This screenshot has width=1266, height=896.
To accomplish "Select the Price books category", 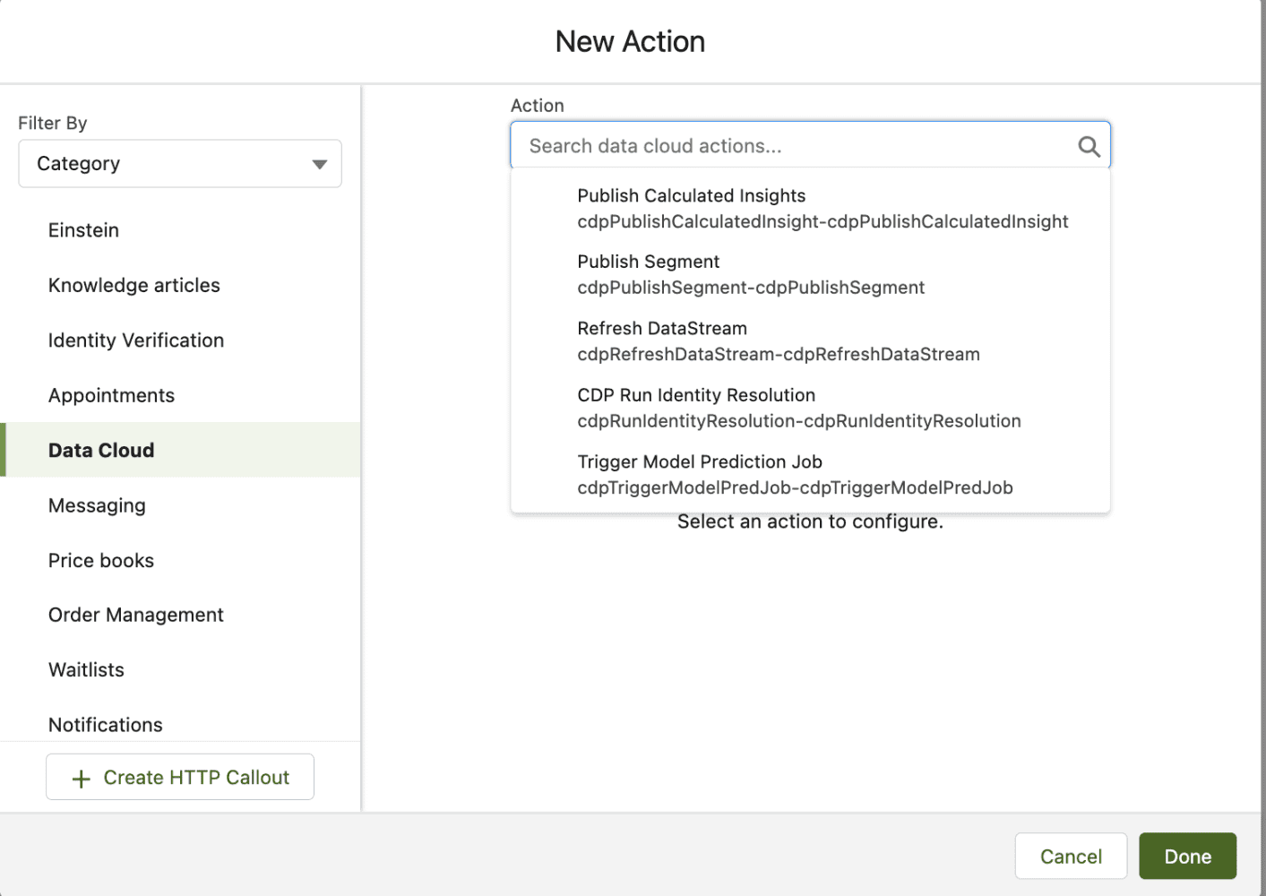I will [x=180, y=560].
